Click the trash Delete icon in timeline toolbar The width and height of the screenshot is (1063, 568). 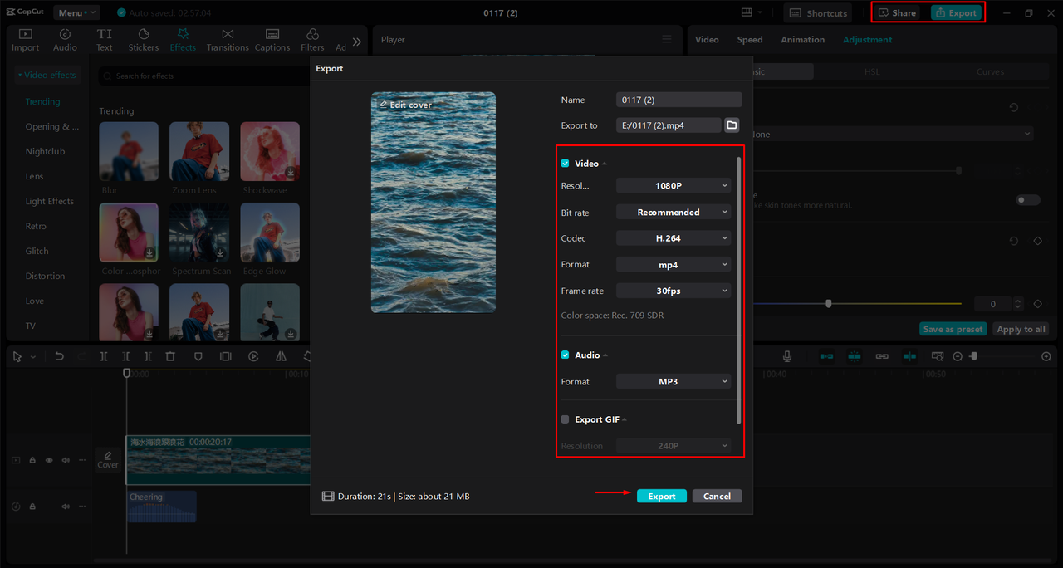[x=170, y=356]
